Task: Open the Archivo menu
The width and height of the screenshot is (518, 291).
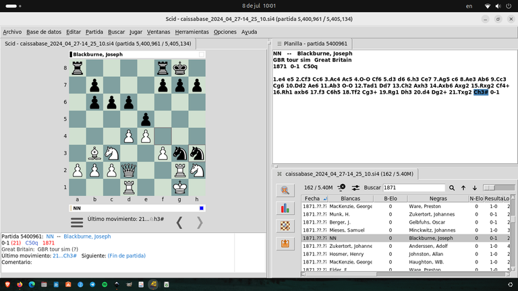Action: click(x=12, y=32)
